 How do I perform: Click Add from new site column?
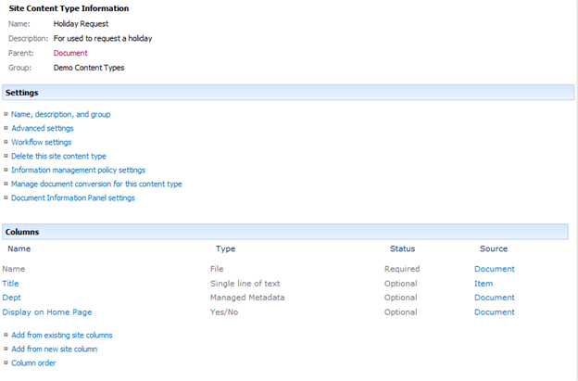(54, 349)
